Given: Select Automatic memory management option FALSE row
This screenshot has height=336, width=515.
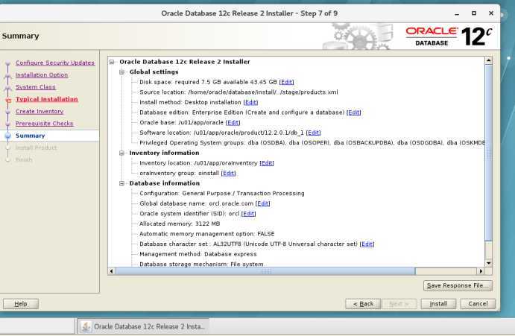Looking at the screenshot, I should click(x=207, y=234).
